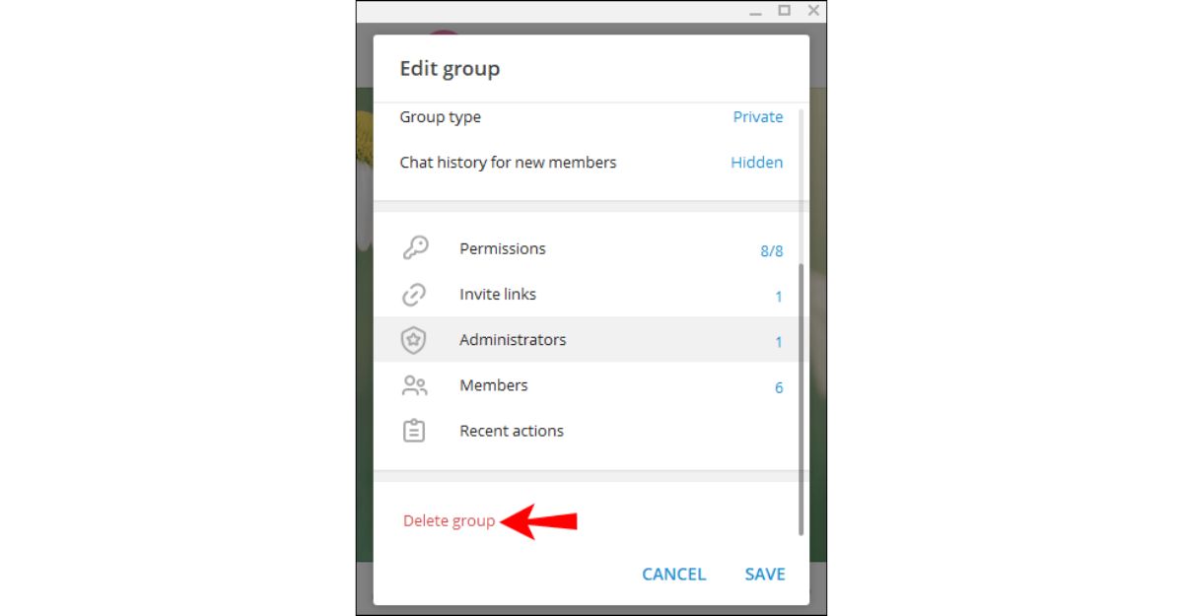Click the Administrators shield star icon
The image size is (1183, 616).
[x=414, y=340]
